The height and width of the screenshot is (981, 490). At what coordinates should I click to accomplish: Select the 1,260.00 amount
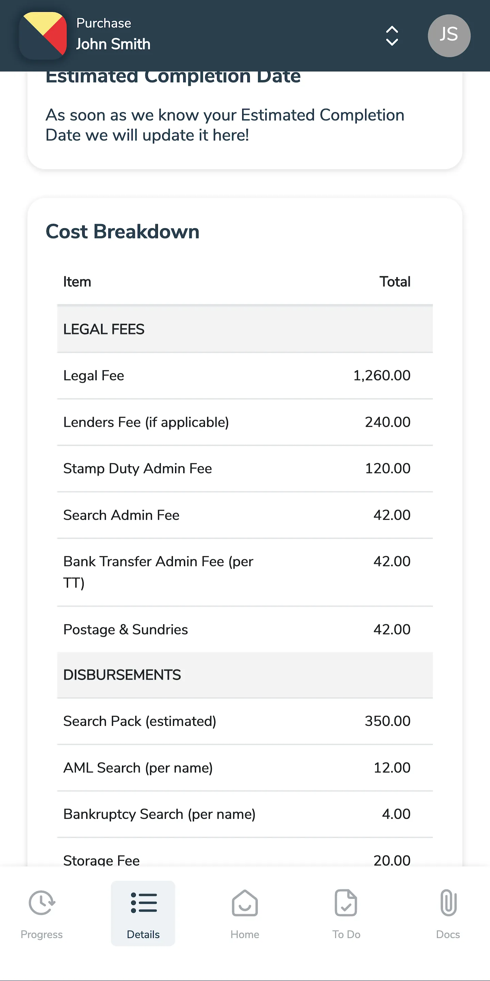[x=382, y=375]
